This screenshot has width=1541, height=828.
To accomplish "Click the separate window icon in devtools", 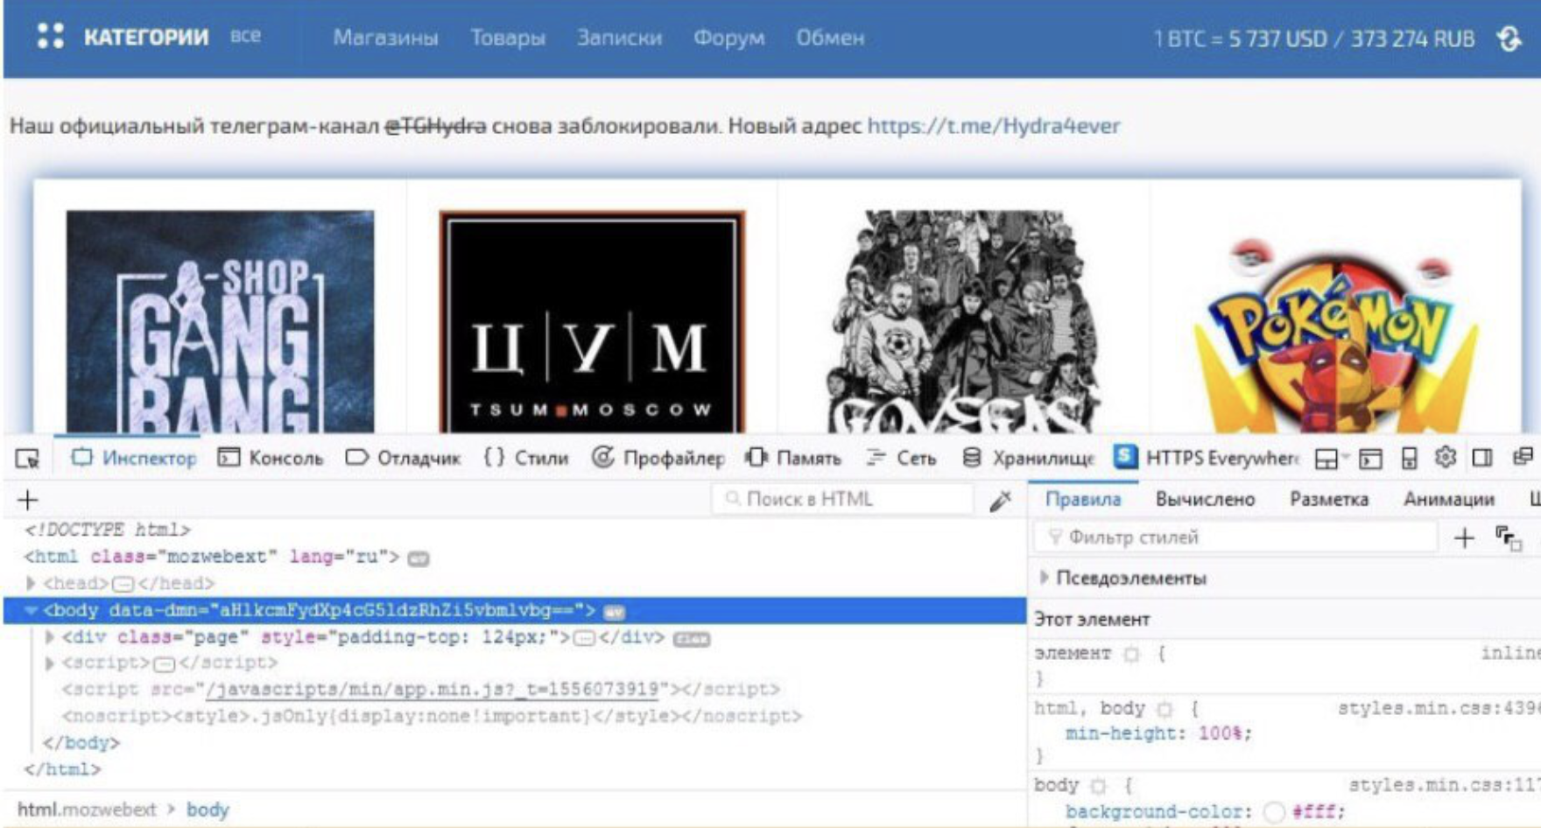I will pos(1523,457).
